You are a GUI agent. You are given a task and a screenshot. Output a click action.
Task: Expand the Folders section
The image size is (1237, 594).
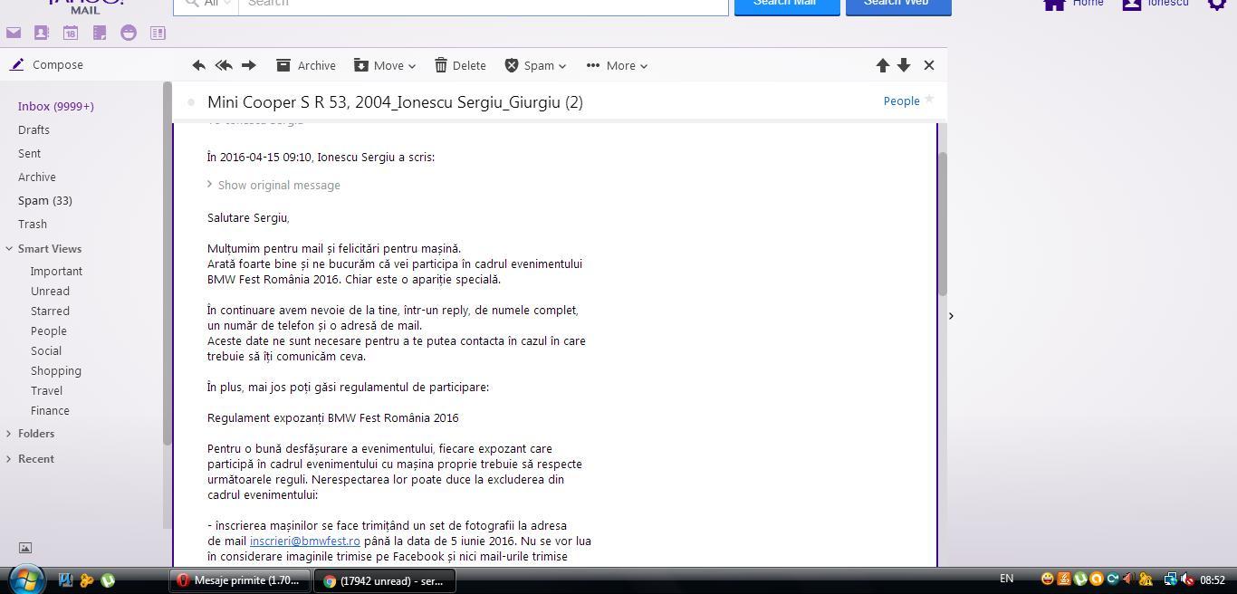[35, 434]
